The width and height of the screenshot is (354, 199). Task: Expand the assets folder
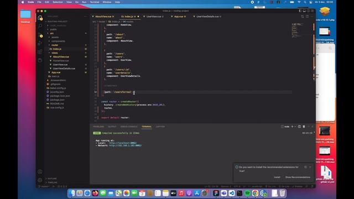55,37
